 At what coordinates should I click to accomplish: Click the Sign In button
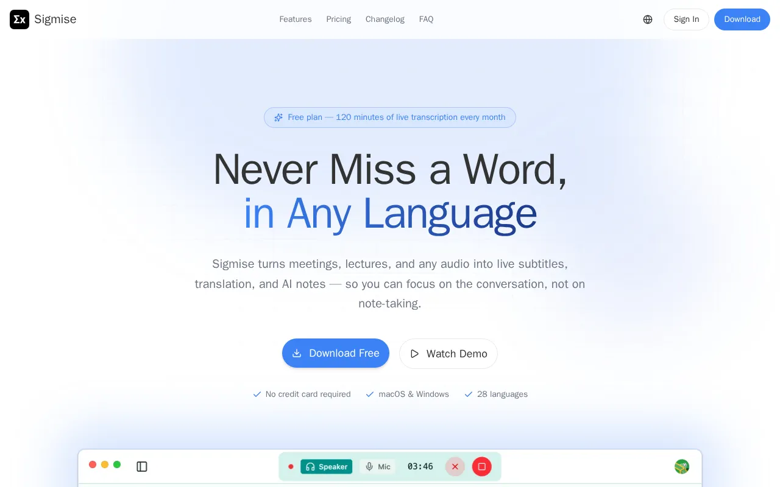click(x=686, y=19)
